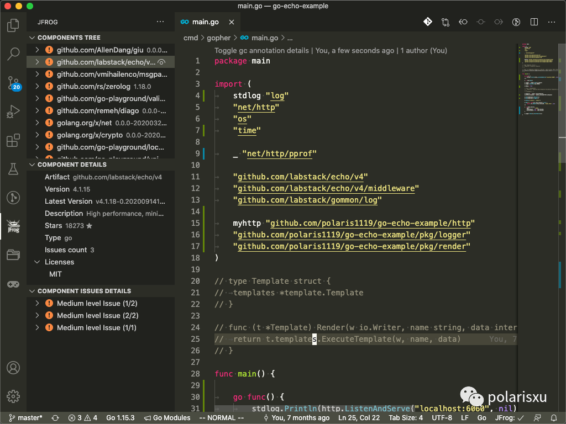The image size is (566, 424).
Task: Click gopher in the breadcrumb path
Action: [218, 38]
